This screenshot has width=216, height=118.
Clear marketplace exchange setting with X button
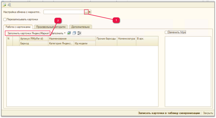click(89, 12)
